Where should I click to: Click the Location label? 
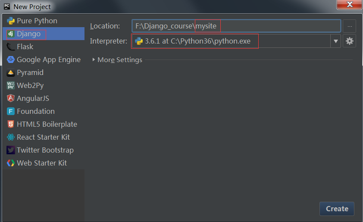105,26
